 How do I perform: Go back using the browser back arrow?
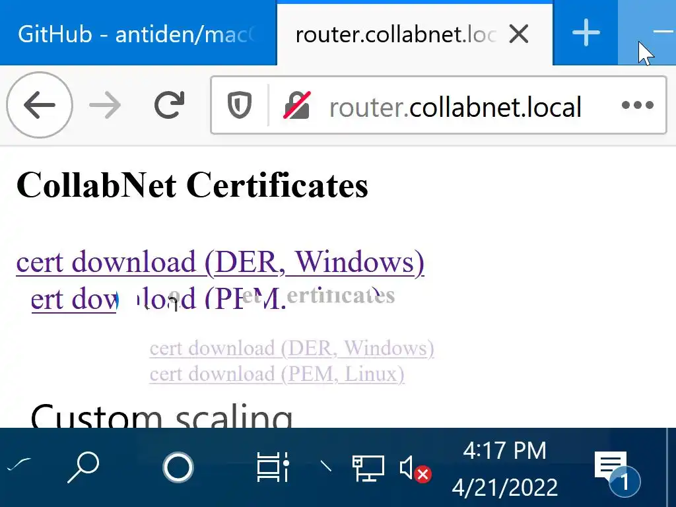pyautogui.click(x=39, y=105)
